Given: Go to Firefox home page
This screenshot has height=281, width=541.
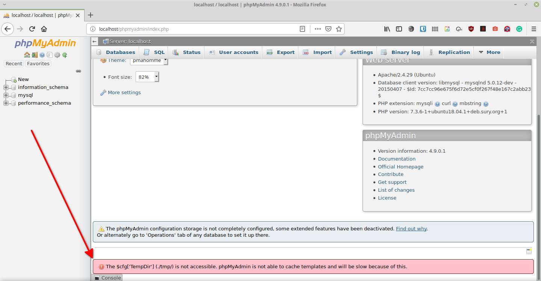Looking at the screenshot, I should (44, 29).
